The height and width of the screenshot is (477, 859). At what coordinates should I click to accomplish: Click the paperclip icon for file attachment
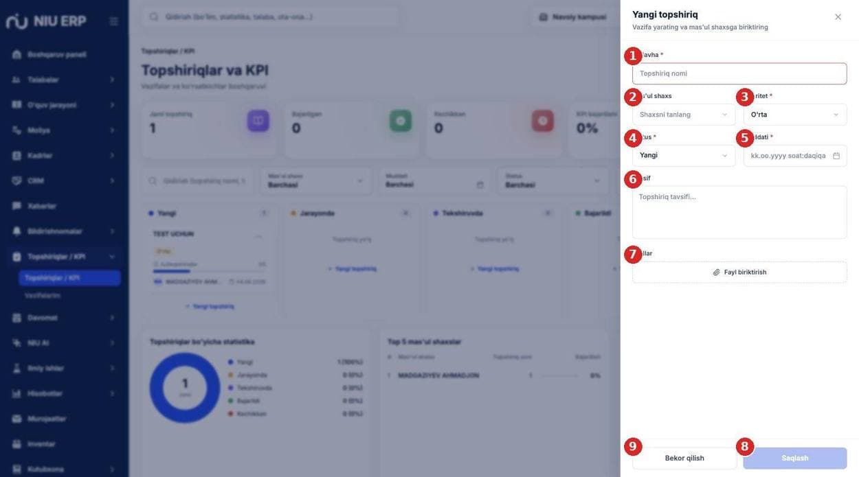pos(717,272)
